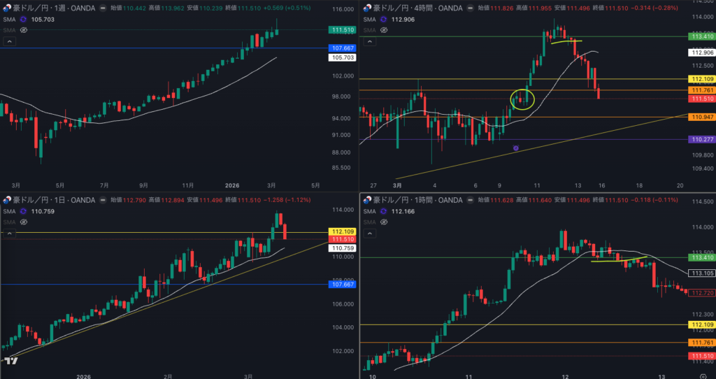The height and width of the screenshot is (379, 716).
Task: Click the SMA 110.759 legend label
Action: [29, 211]
